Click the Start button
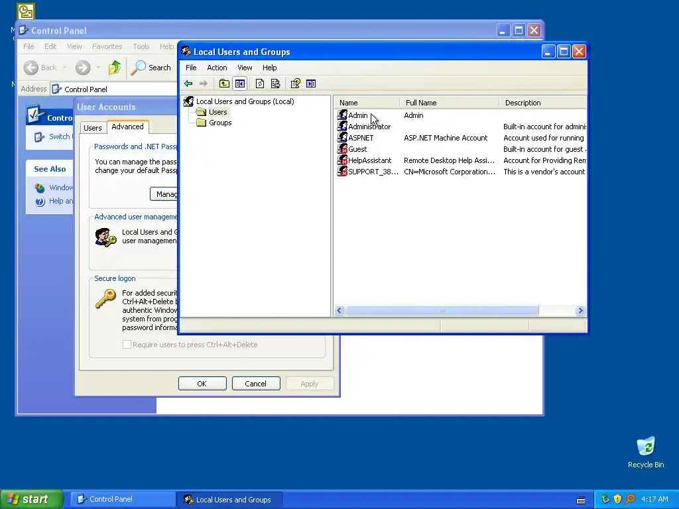 32,499
